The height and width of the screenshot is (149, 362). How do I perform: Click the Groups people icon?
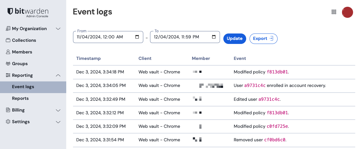coord(8,64)
